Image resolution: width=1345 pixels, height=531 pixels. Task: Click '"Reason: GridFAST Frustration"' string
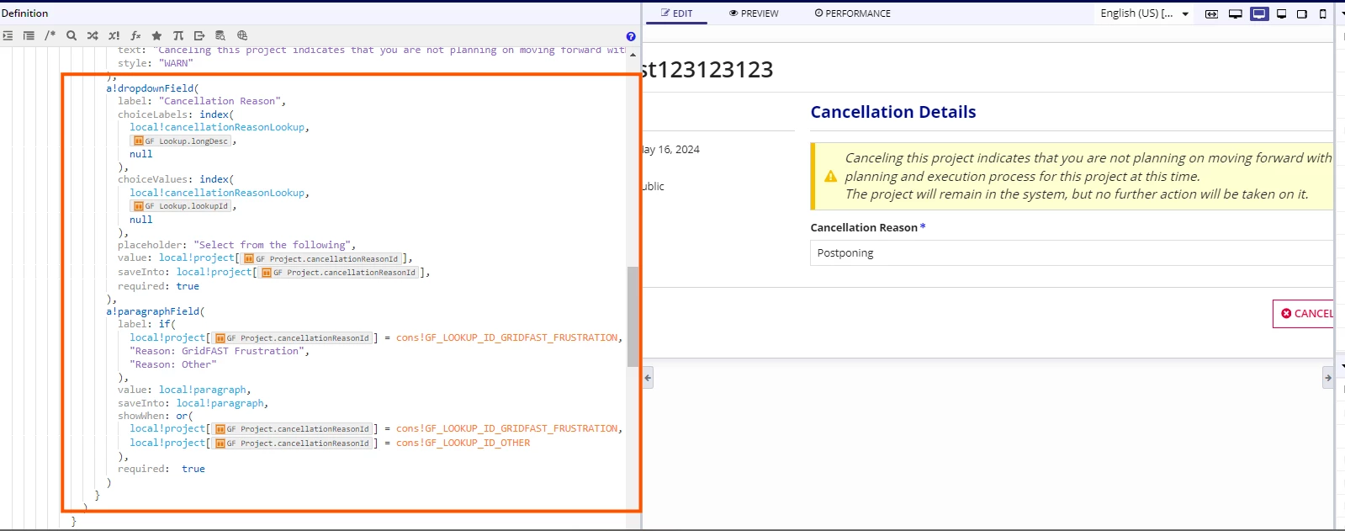tap(217, 351)
